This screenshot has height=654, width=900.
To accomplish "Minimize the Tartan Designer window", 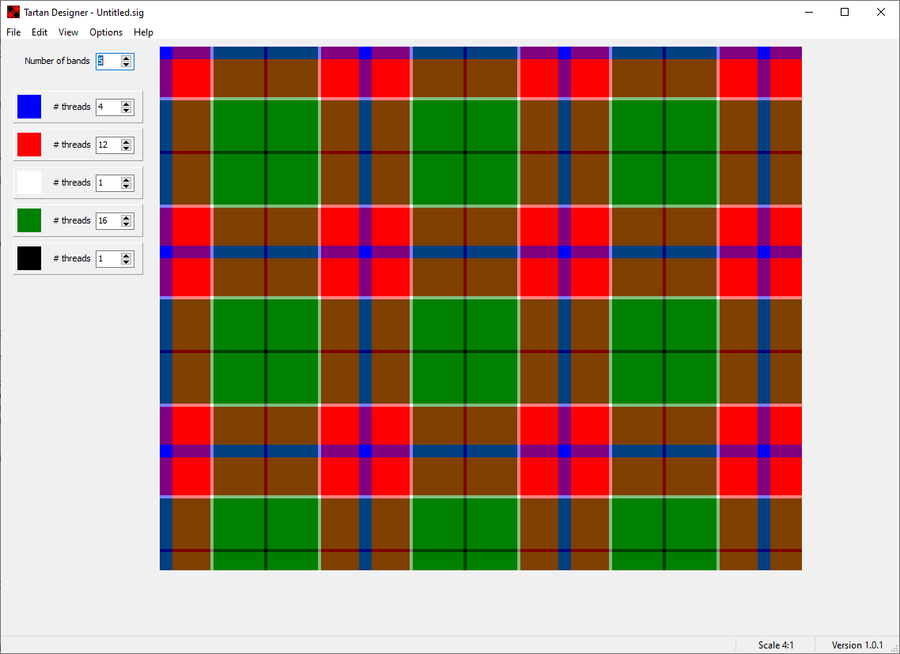I will (x=809, y=12).
